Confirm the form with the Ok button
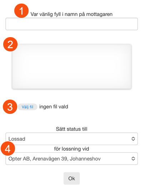Image resolution: width=143 pixels, height=191 pixels. 71,179
